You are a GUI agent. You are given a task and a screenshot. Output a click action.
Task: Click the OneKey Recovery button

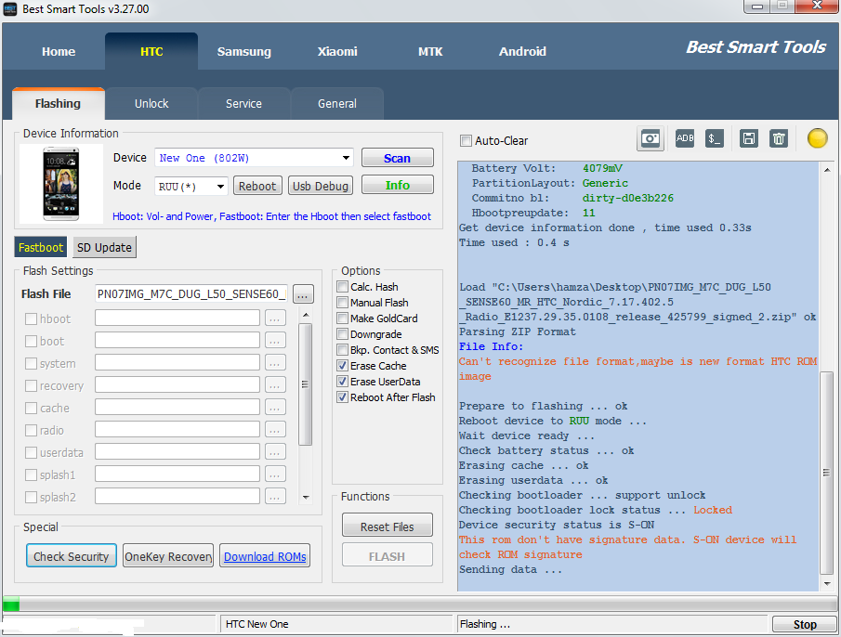tap(168, 556)
